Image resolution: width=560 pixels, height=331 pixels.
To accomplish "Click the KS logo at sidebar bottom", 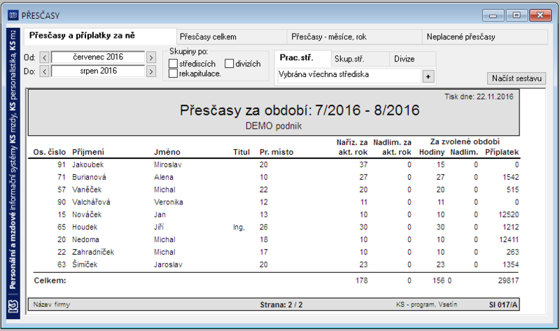I will pyautogui.click(x=13, y=306).
